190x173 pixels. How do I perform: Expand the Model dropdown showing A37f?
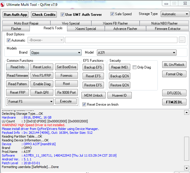pyautogui.click(x=136, y=53)
